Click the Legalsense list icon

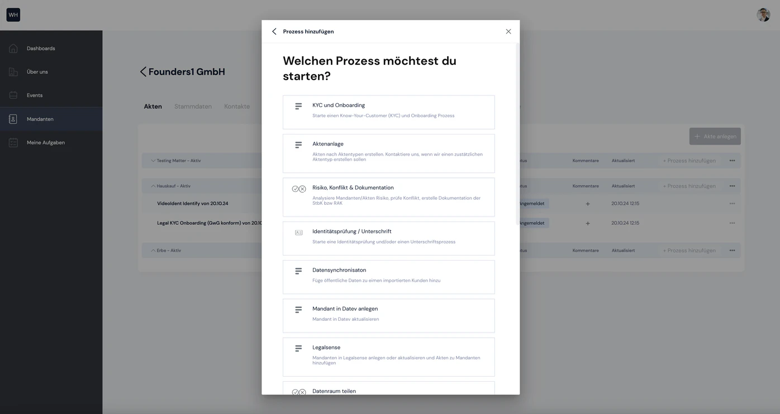tap(298, 349)
